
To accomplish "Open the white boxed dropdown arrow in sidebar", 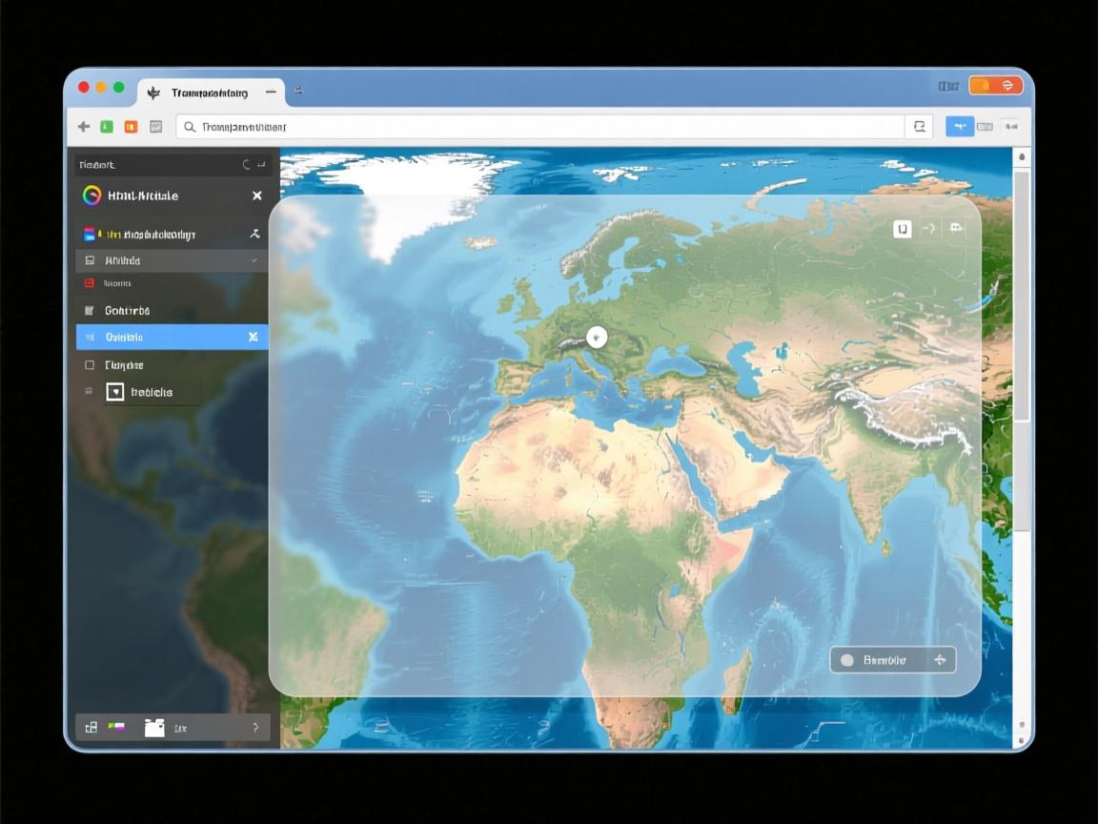I will pos(115,392).
